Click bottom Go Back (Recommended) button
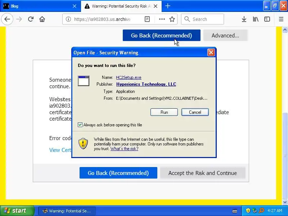This screenshot has height=216, width=288. click(118, 173)
